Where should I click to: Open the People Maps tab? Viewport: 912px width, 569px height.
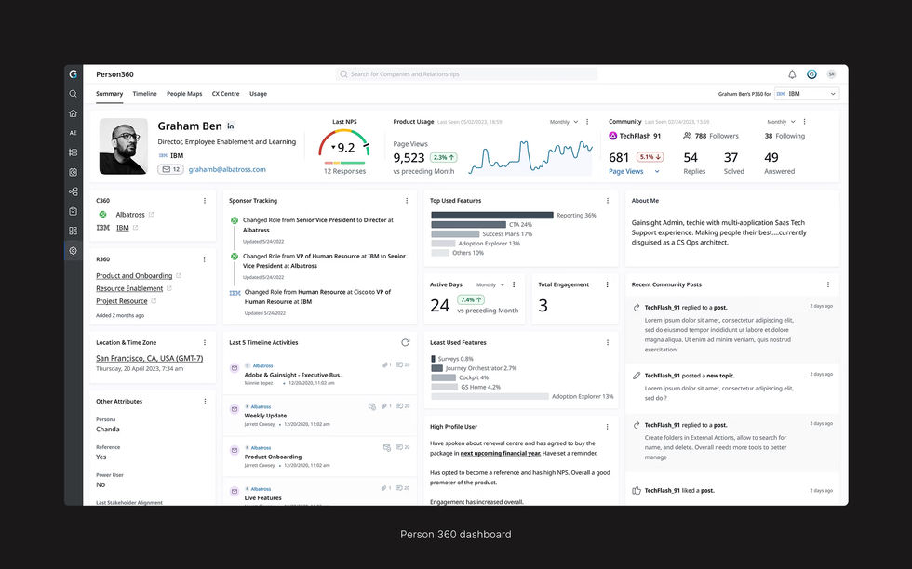(184, 94)
